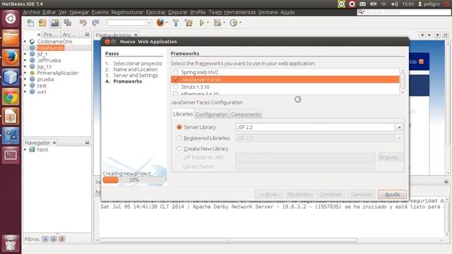Minimize the Navegador panel via its window icon
Viewport: 452px width, 254px height.
(88, 143)
